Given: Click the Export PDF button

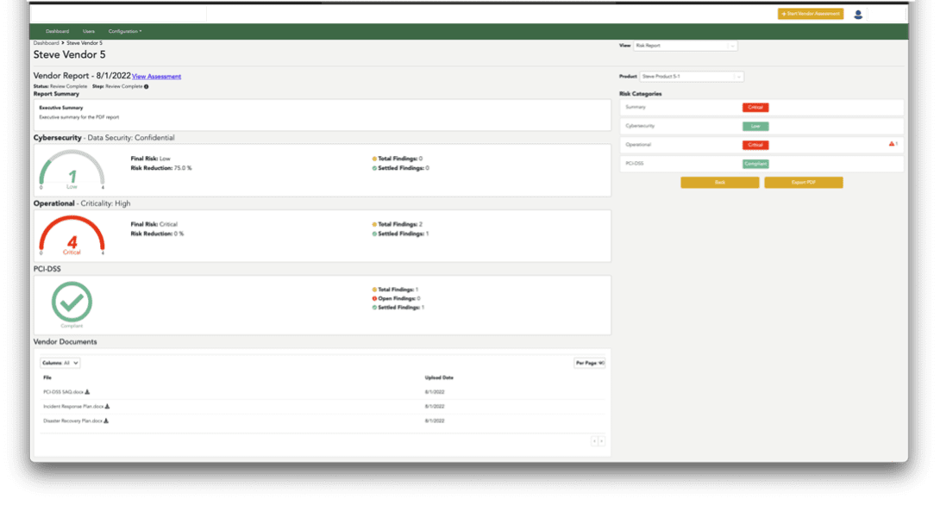Looking at the screenshot, I should click(x=804, y=182).
